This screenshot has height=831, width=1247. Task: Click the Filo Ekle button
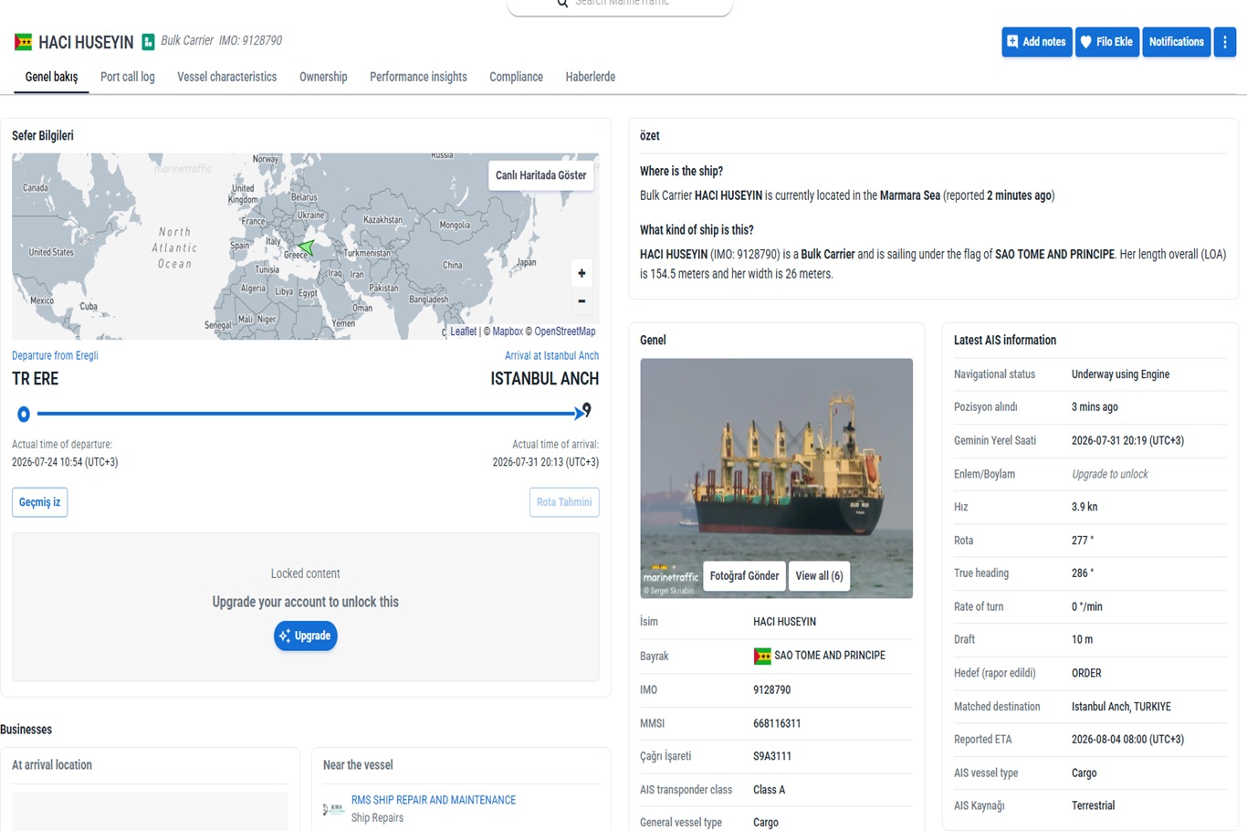tap(1107, 42)
